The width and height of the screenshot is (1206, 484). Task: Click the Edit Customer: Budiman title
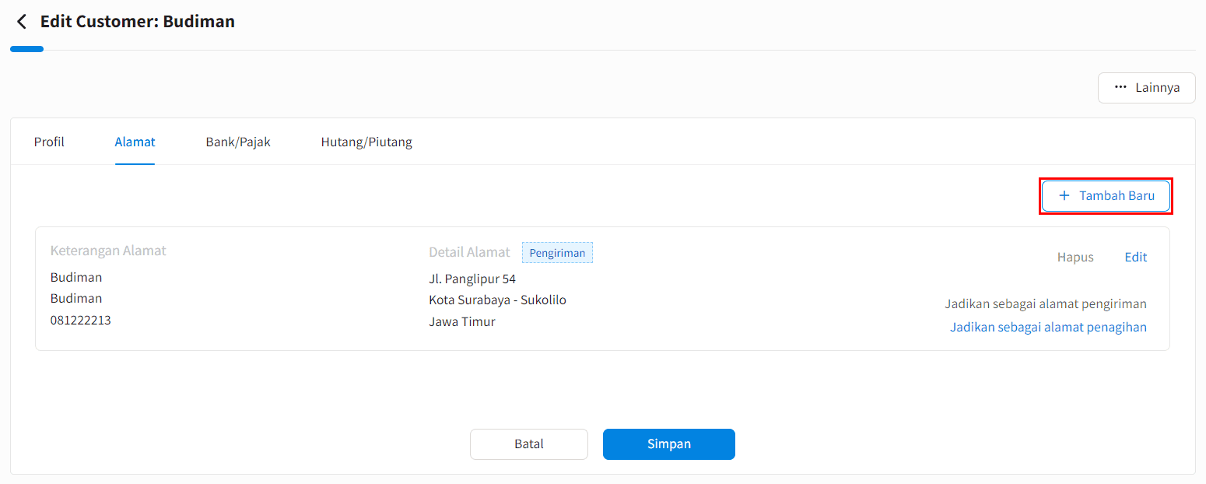pyautogui.click(x=138, y=22)
